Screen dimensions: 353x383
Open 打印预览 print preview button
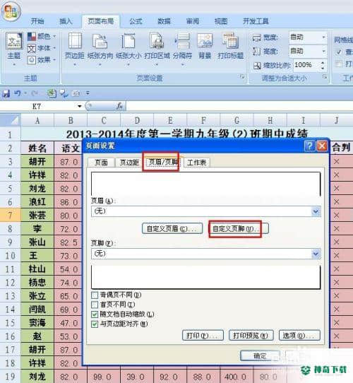(251, 336)
